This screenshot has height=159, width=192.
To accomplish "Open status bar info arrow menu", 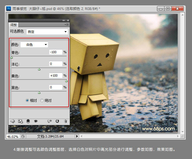I will click(77, 136).
